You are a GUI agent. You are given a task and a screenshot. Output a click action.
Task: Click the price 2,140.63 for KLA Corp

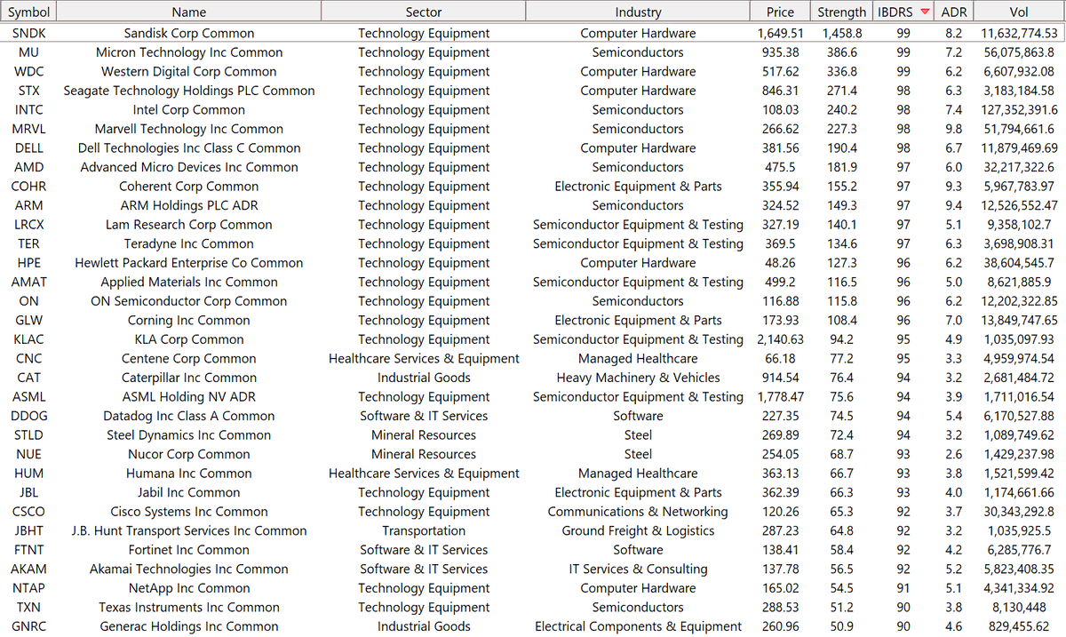coord(781,339)
